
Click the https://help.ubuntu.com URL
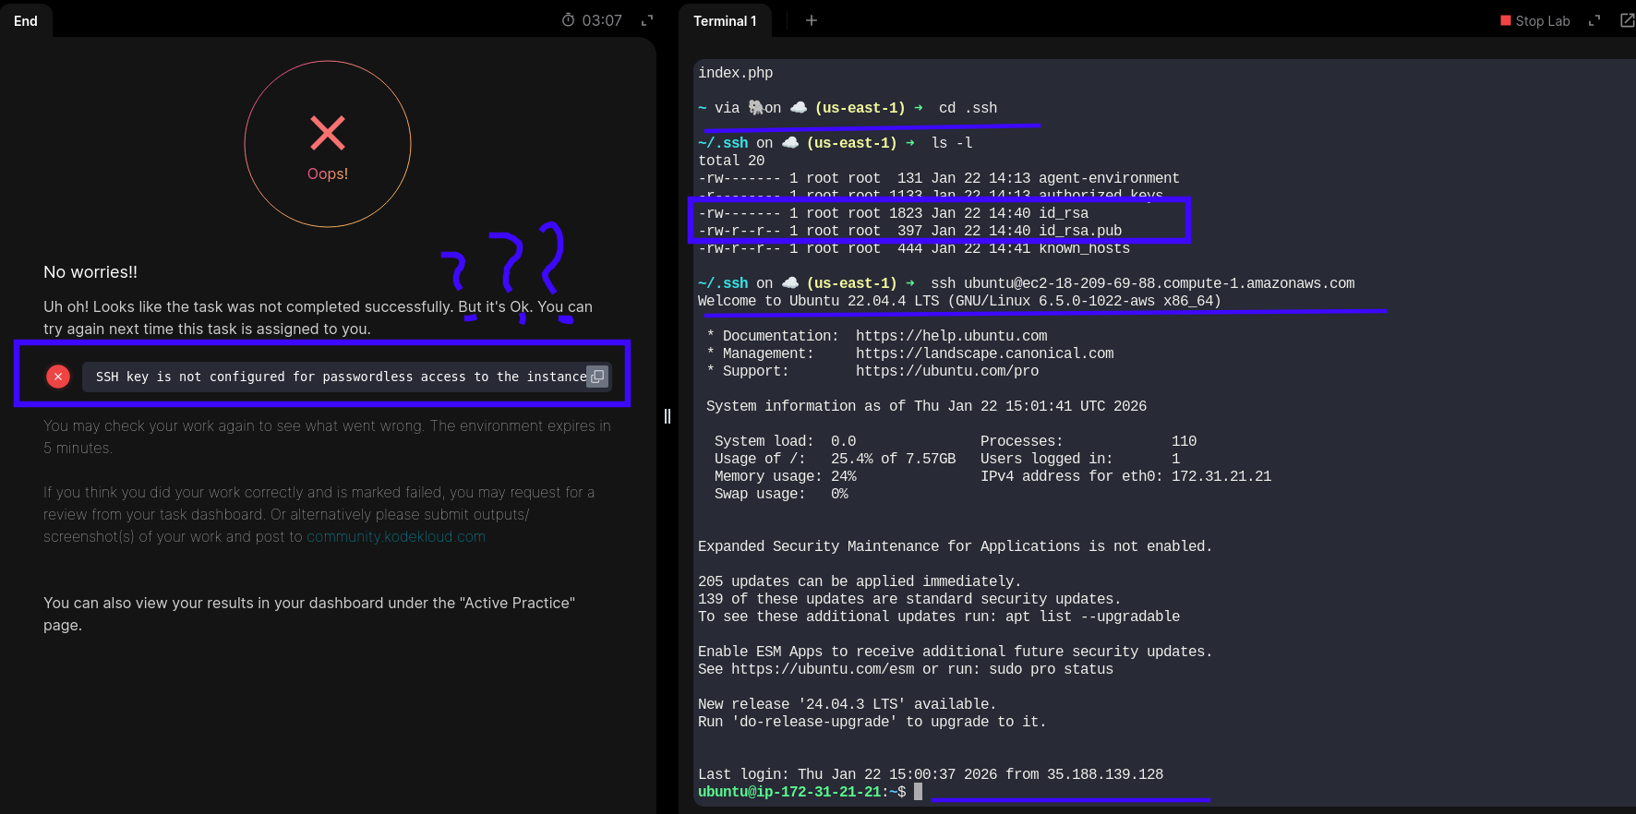[x=952, y=336]
